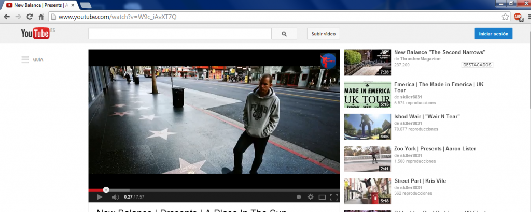Open the Zoo York Aaron Lister thumbnail

point(368,159)
